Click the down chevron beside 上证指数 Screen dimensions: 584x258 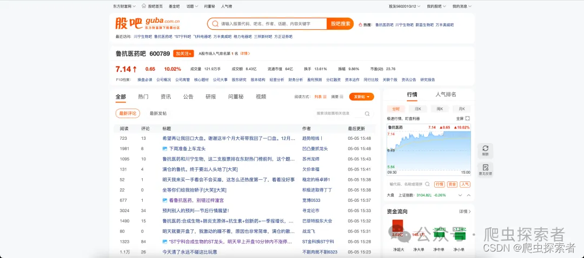point(460,195)
